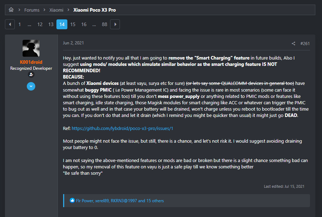Go to page 15 of the thread

click(73, 24)
